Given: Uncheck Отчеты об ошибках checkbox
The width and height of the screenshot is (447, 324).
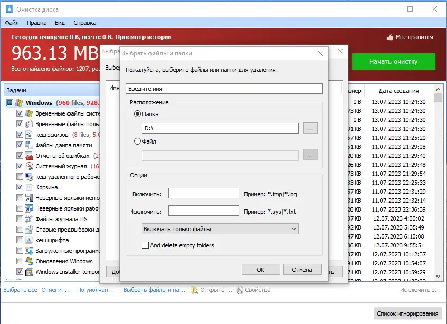Looking at the screenshot, I should [x=20, y=155].
